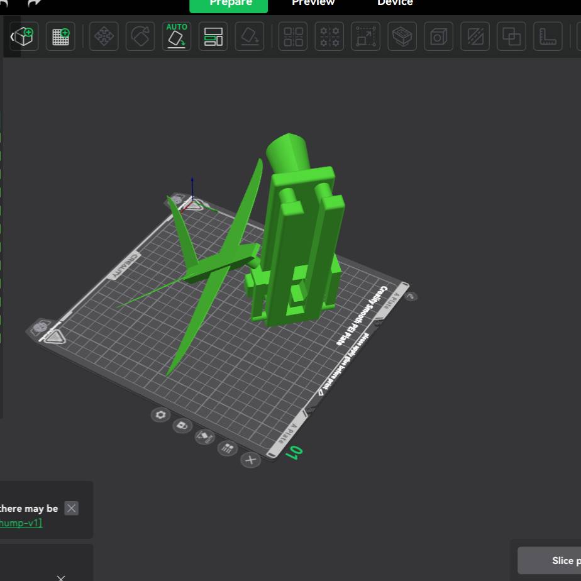Viewport: 581px width, 581px height.
Task: Click the Arrange all objects icon
Action: [x=213, y=36]
